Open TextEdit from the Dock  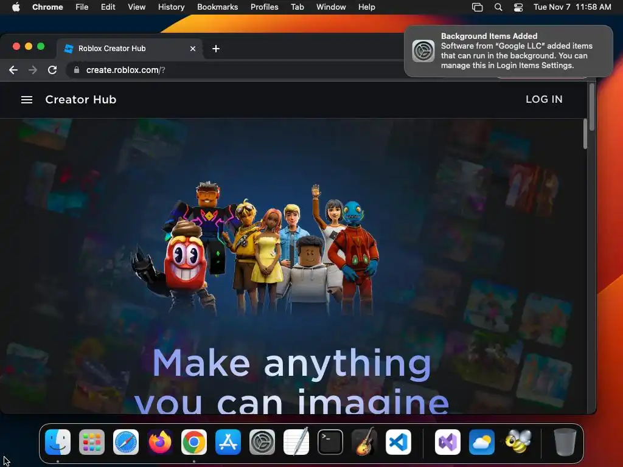(296, 441)
